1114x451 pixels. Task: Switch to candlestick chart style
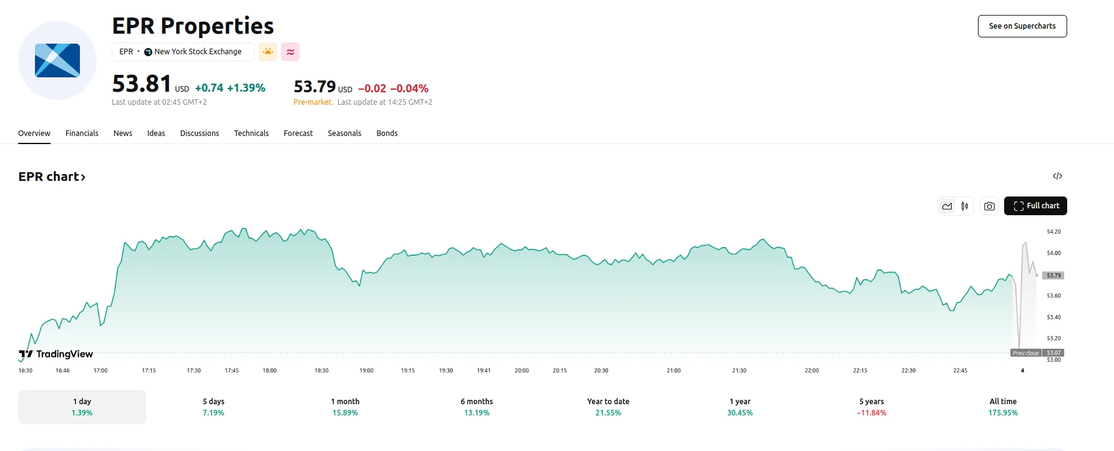click(965, 206)
